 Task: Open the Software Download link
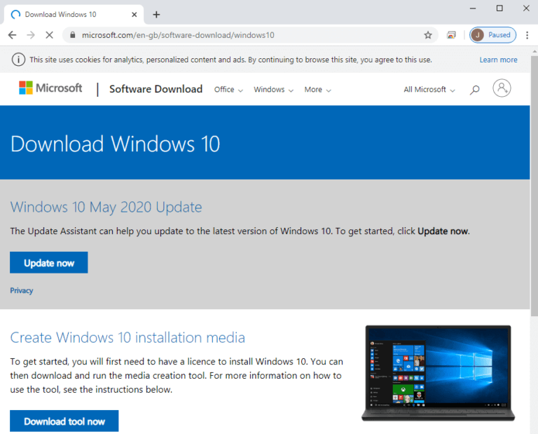(156, 89)
